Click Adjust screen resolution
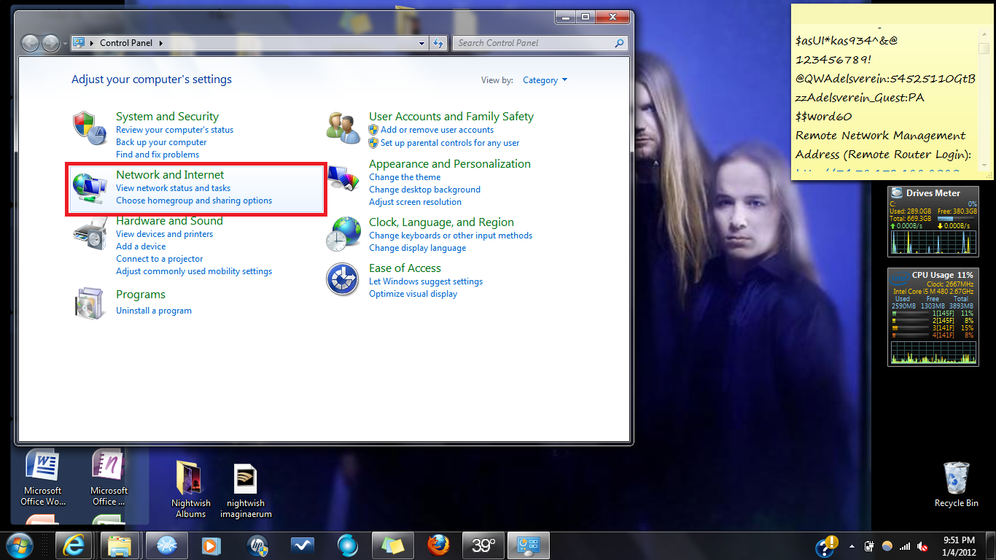Viewport: 996px width, 560px height. point(415,202)
